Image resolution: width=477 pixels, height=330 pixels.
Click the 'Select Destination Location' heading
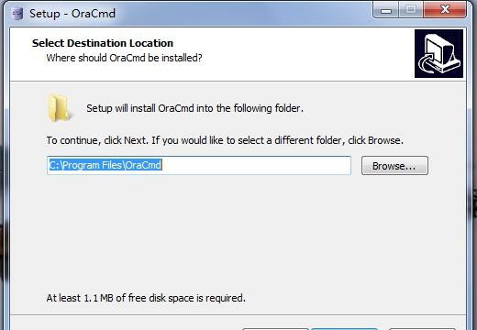coord(103,43)
